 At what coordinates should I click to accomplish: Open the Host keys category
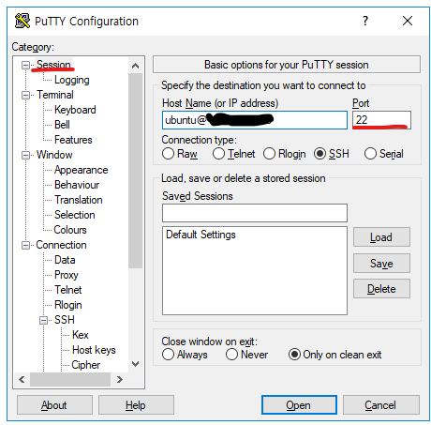94,350
